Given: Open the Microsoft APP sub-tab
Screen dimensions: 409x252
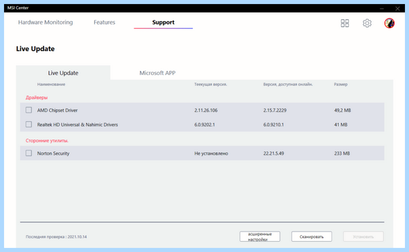Looking at the screenshot, I should [x=157, y=73].
